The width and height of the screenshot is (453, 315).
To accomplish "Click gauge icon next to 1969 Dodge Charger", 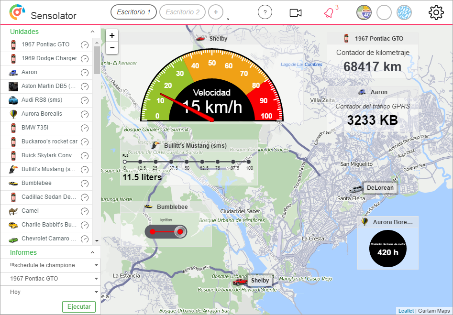I will [84, 59].
